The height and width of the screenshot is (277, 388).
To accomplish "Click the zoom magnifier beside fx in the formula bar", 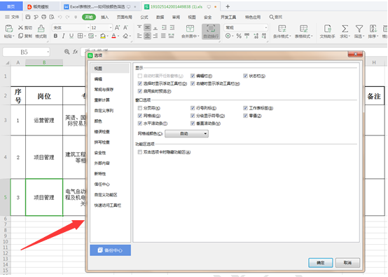I will [x=67, y=52].
